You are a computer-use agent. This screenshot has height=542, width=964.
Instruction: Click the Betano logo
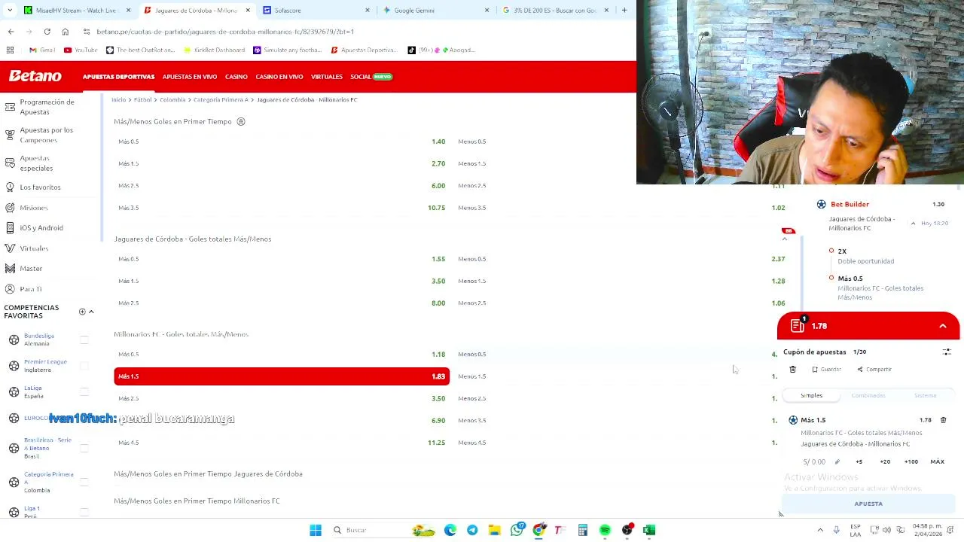tap(35, 76)
